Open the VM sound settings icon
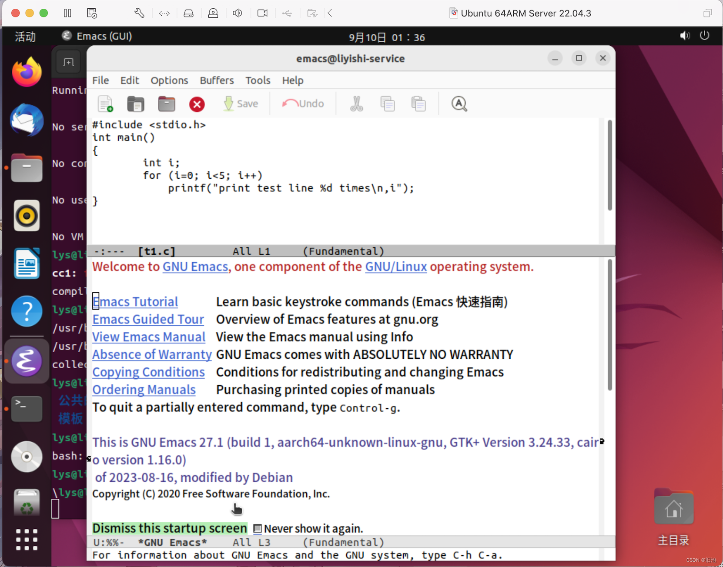 pos(238,13)
